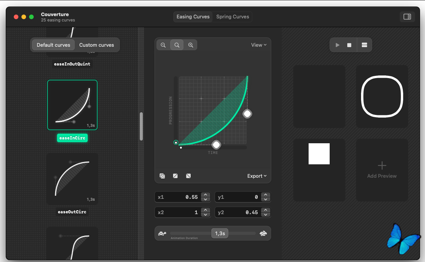Click the zoom out magnifier icon
Screen dimensions: 425x262
point(163,45)
